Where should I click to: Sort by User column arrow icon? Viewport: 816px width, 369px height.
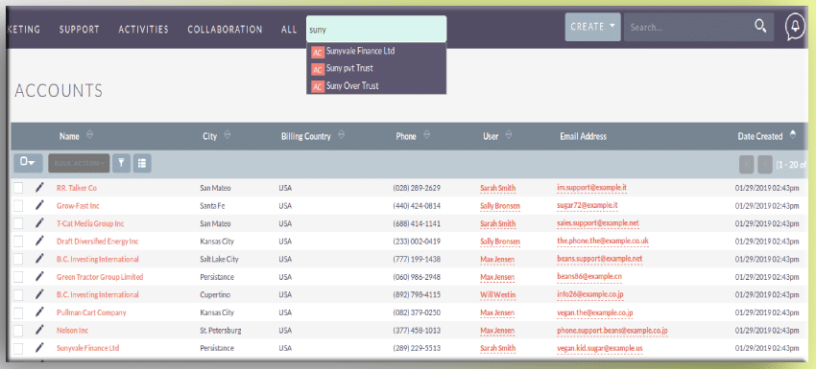(x=509, y=134)
